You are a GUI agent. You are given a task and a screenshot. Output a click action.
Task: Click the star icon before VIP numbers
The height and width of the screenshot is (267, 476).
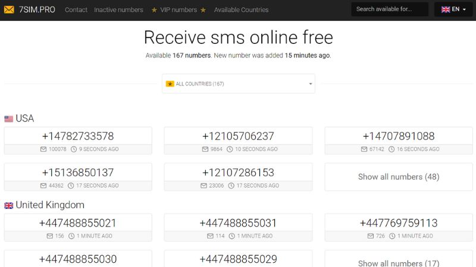click(x=154, y=10)
